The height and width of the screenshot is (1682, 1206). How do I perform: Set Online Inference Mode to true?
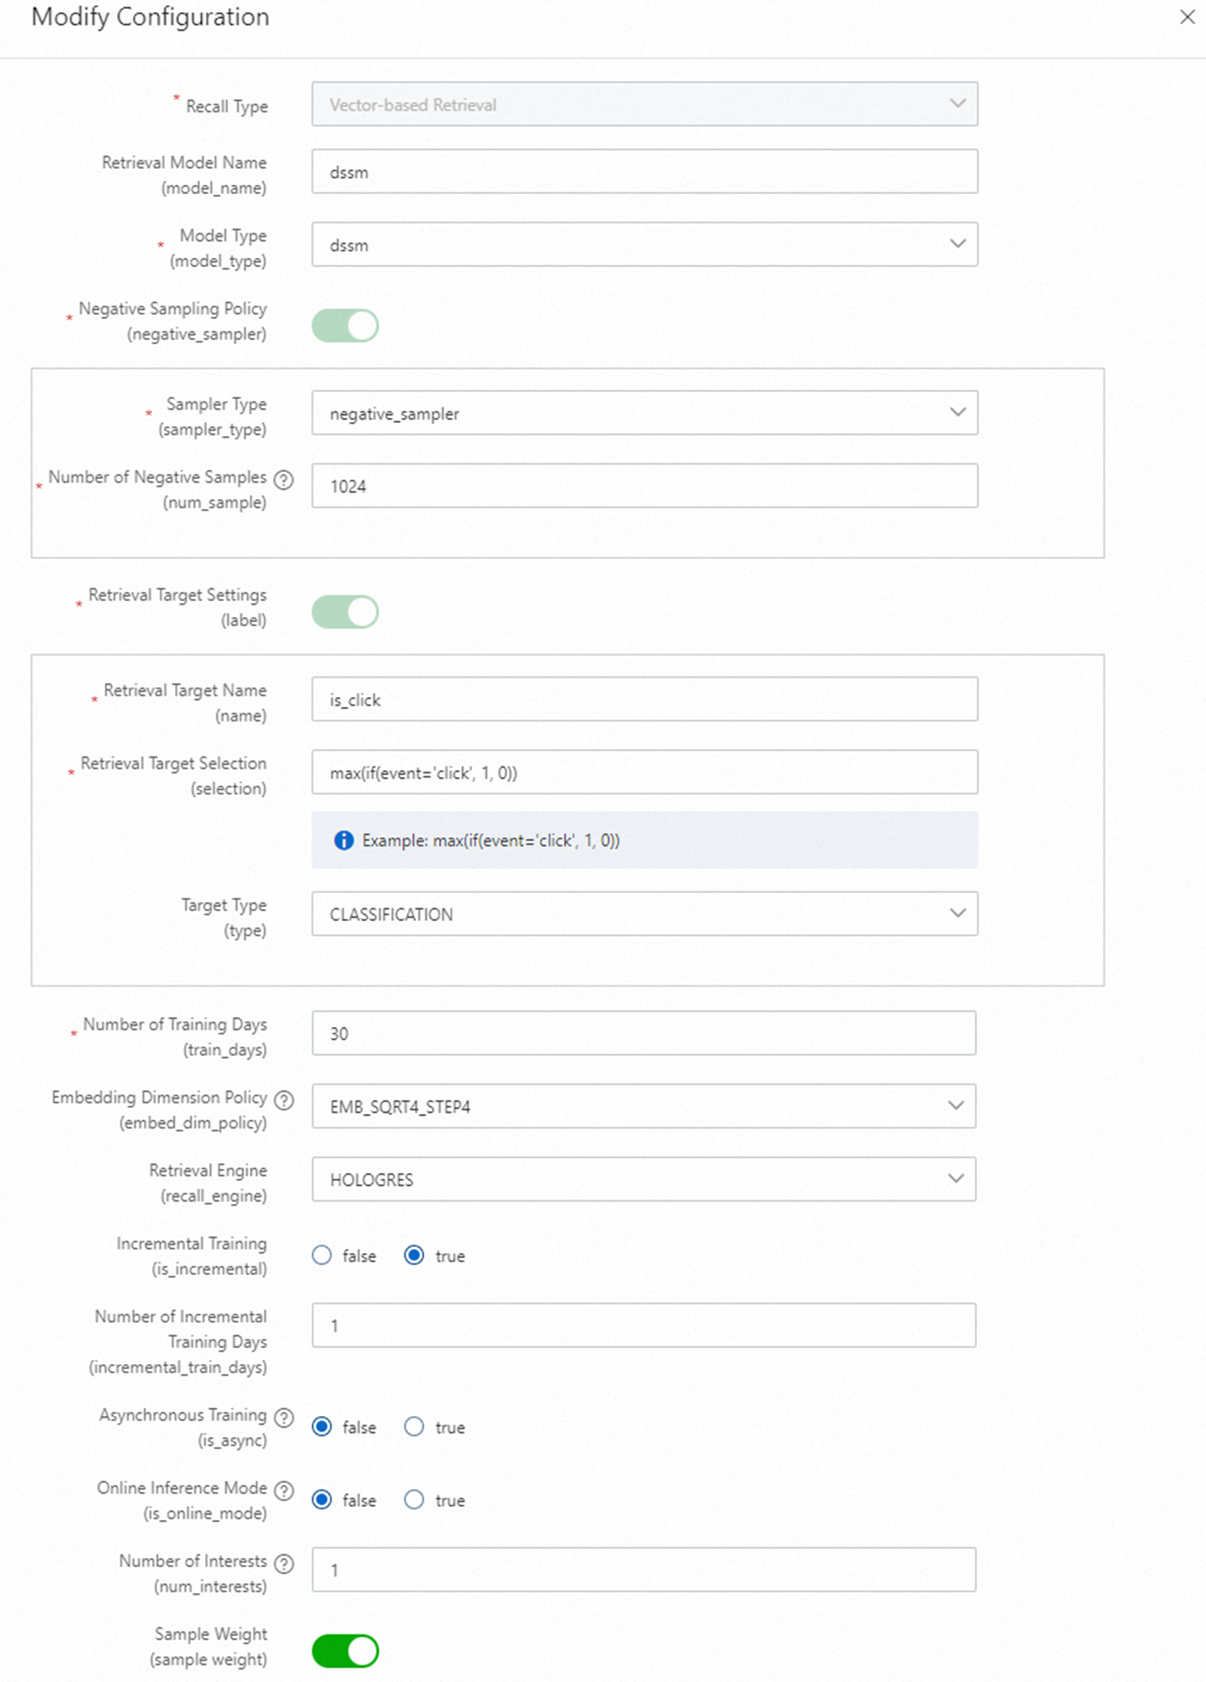click(413, 1500)
